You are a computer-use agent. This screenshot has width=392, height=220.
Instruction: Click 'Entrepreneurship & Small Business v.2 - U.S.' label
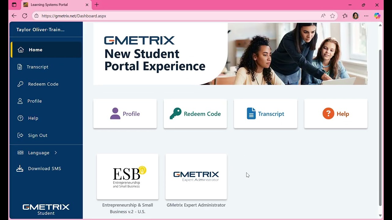[x=128, y=208]
